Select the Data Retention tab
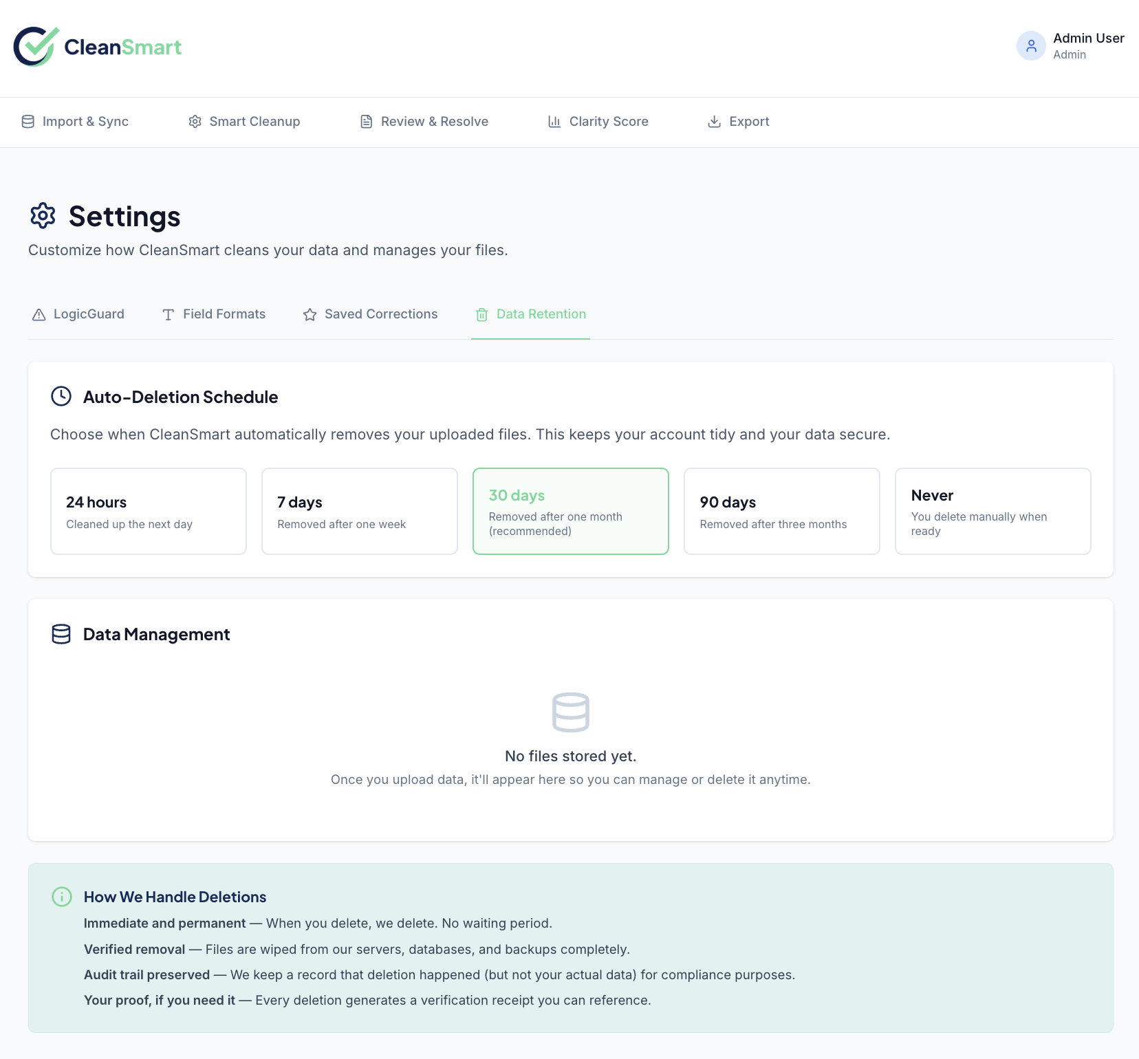1139x1059 pixels. click(x=531, y=314)
